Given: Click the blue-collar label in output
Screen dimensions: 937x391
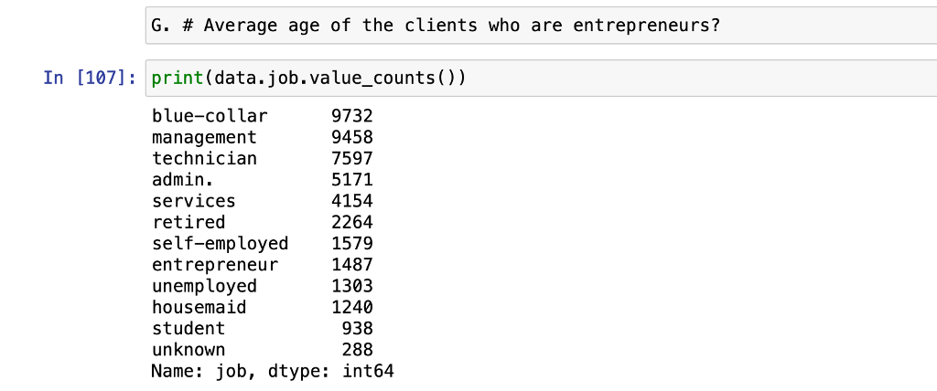Looking at the screenshot, I should 210,116.
